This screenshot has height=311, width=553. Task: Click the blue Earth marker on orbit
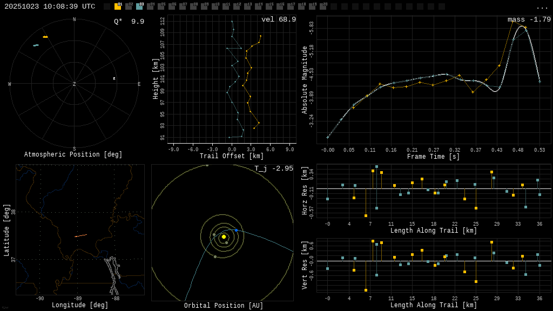coord(236,231)
